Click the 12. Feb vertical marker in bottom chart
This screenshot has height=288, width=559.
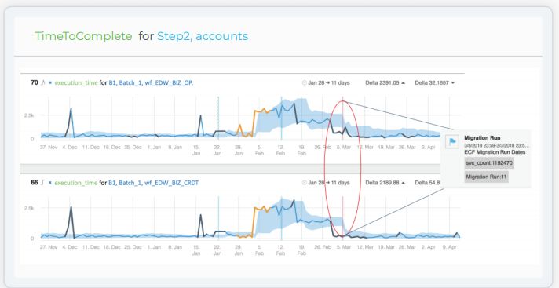(281, 218)
